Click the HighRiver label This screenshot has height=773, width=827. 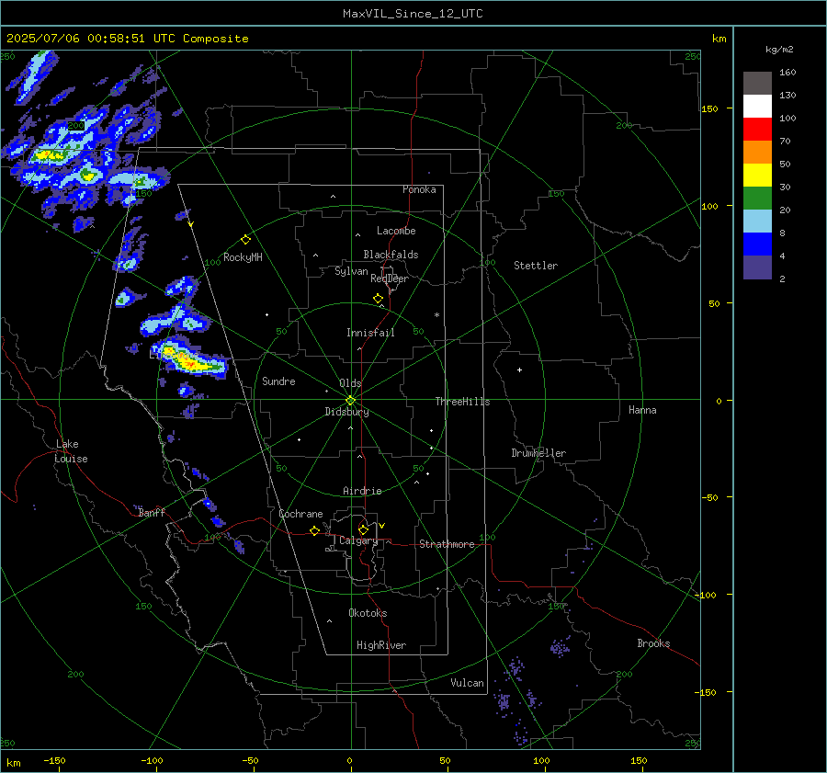tap(381, 645)
